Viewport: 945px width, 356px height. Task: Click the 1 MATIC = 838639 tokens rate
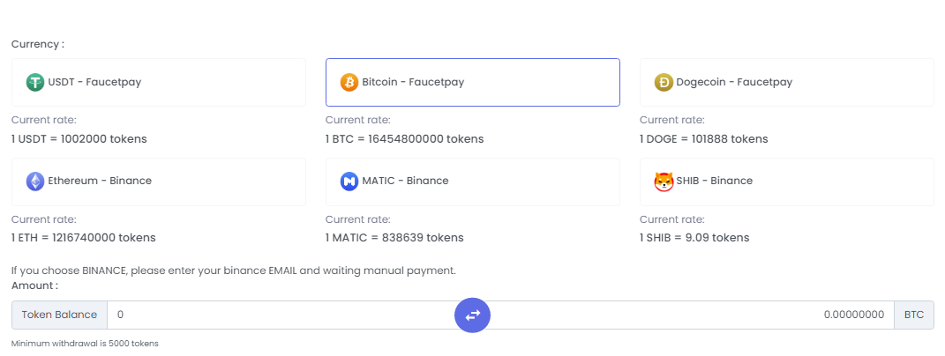pyautogui.click(x=394, y=238)
